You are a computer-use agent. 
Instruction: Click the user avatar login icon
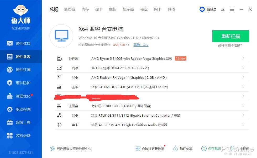tap(202, 9)
